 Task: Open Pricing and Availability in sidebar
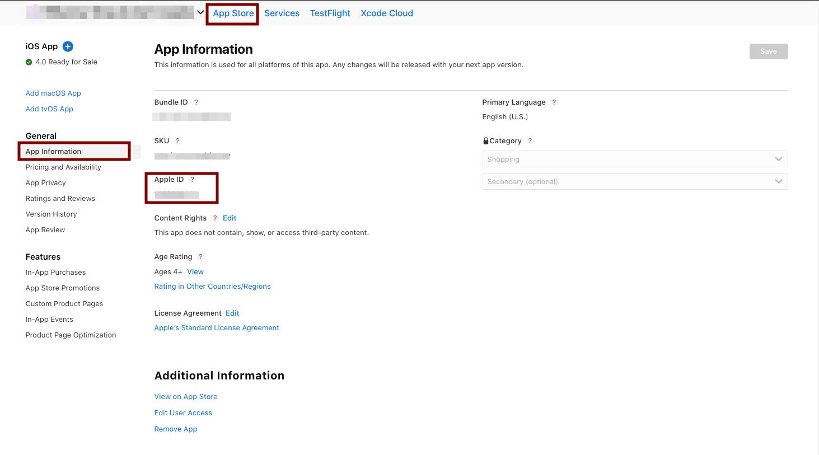(63, 167)
